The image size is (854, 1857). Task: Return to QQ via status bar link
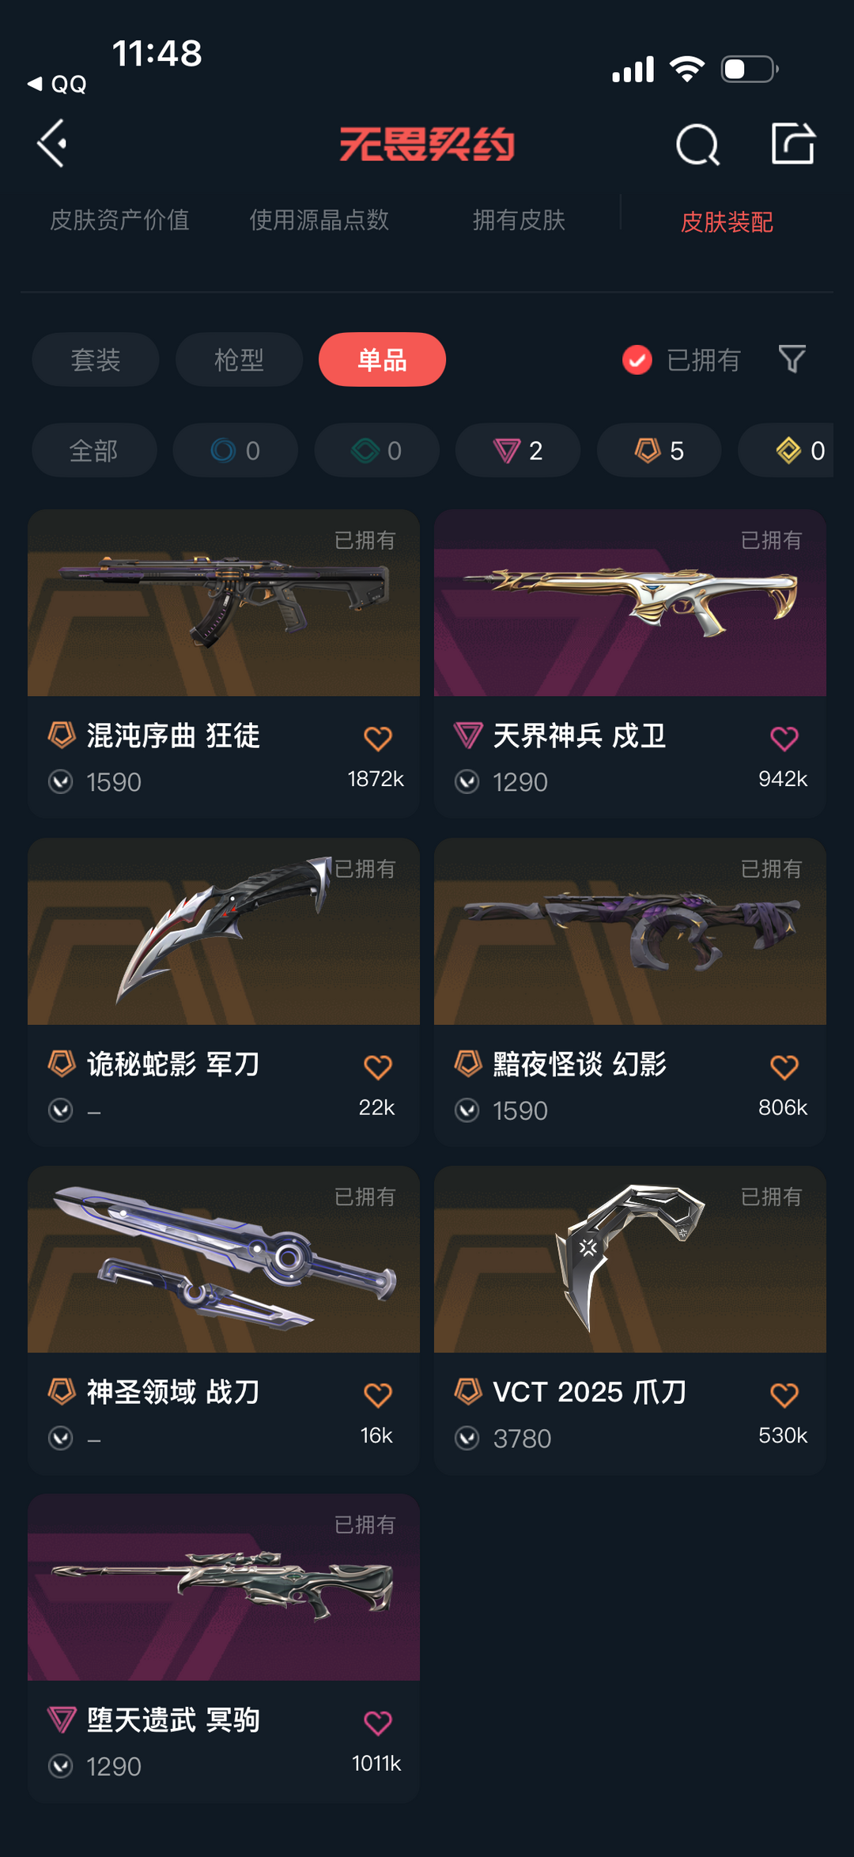point(57,84)
